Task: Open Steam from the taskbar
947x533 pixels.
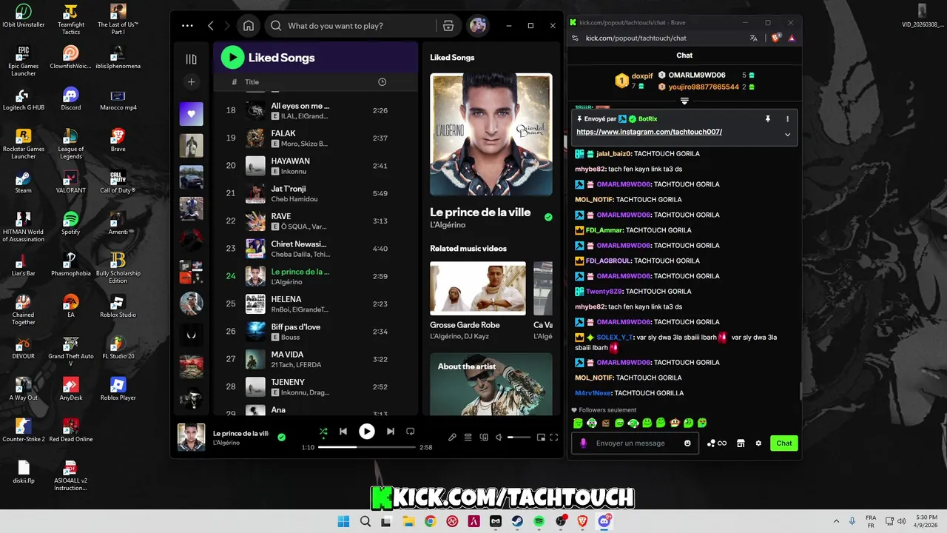Action: pyautogui.click(x=517, y=521)
